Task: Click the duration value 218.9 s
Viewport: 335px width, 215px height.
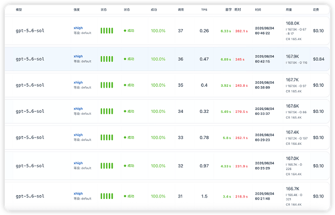Action: 242,197
